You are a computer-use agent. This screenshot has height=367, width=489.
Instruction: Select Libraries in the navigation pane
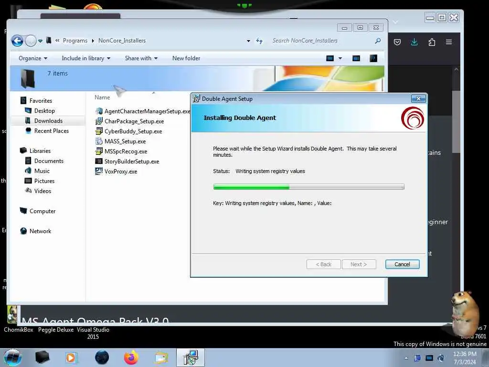[40, 151]
